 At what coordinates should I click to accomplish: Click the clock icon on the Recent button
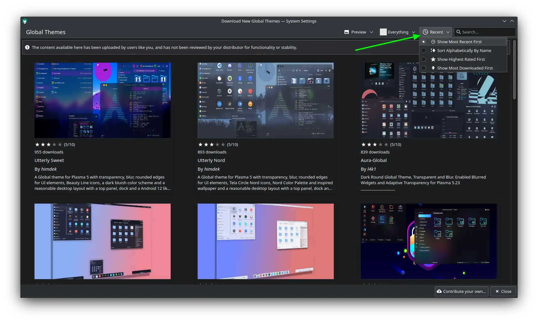425,32
